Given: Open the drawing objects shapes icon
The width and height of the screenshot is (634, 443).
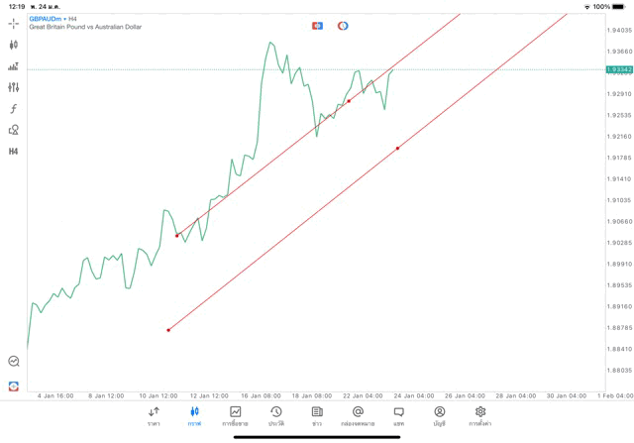Looking at the screenshot, I should pyautogui.click(x=14, y=130).
